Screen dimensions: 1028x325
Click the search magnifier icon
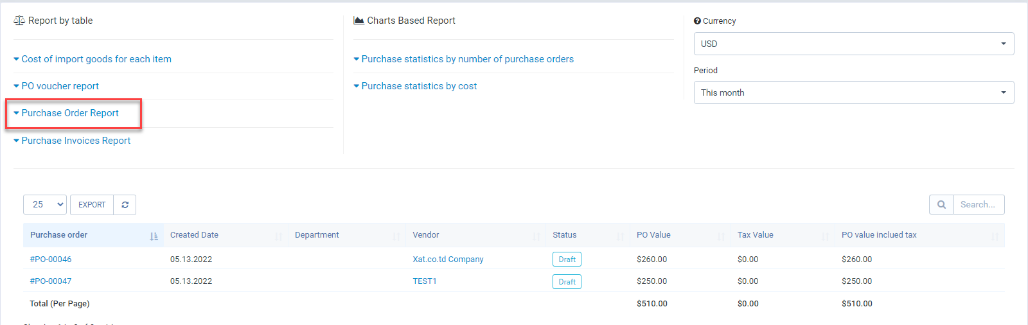click(x=941, y=205)
